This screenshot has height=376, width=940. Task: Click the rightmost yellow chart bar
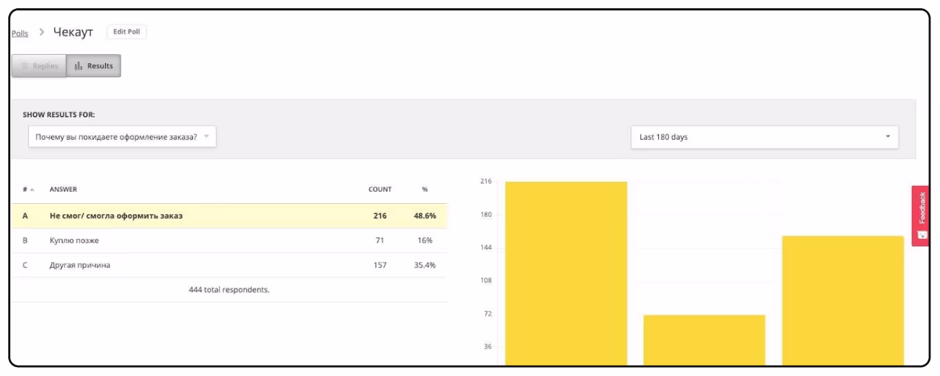click(843, 301)
